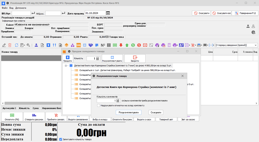The width and height of the screenshot is (259, 142).
Task: Open the calendar date picker icon
Action: pyautogui.click(x=108, y=13)
